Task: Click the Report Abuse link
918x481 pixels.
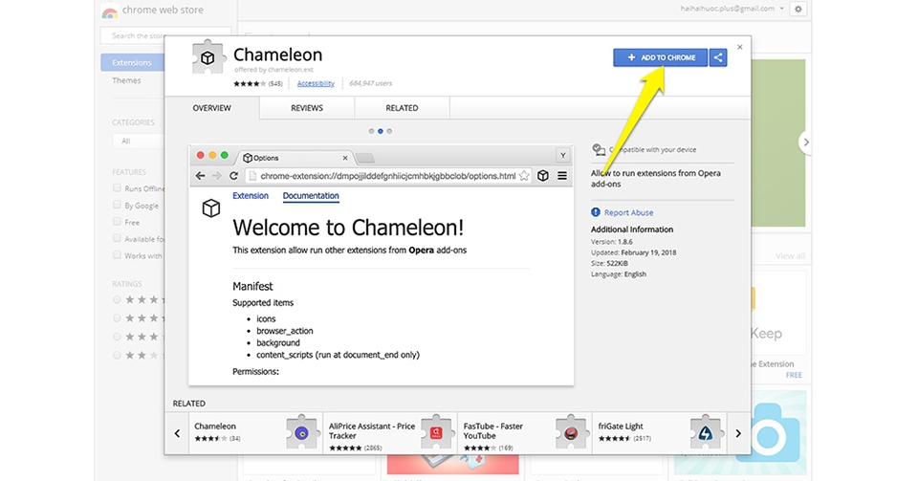Action: [x=629, y=212]
